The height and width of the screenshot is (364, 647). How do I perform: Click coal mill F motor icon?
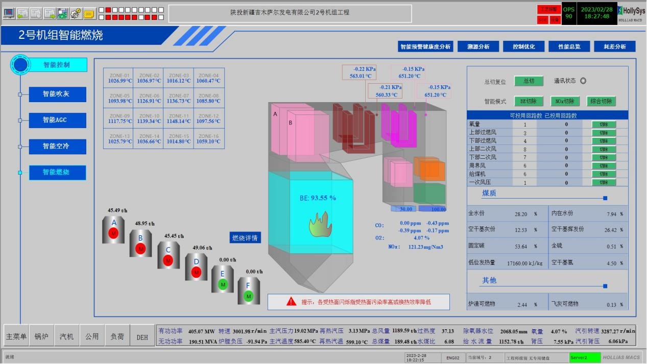pyautogui.click(x=249, y=296)
